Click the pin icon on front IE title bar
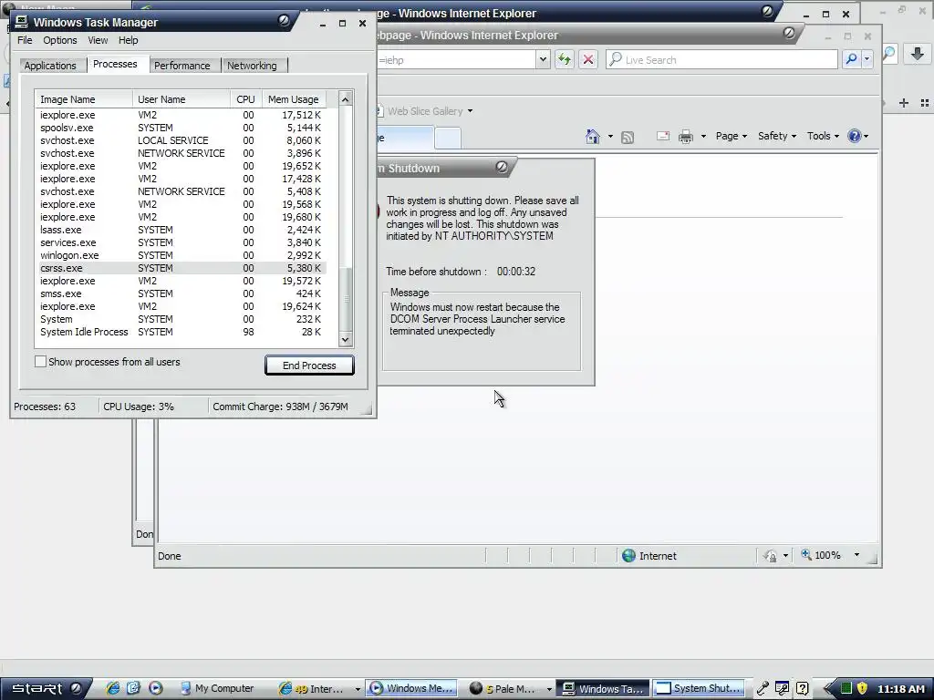 (x=789, y=34)
